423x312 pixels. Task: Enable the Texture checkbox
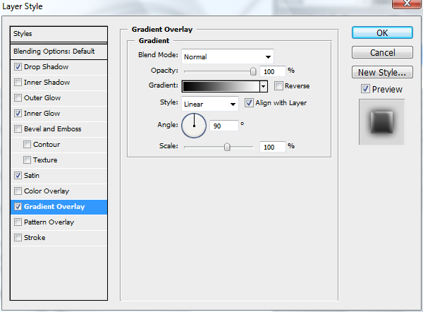pyautogui.click(x=27, y=160)
